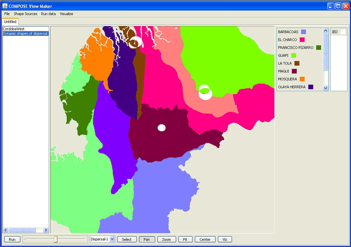Click the GUAPI green color swatch

tap(293, 55)
